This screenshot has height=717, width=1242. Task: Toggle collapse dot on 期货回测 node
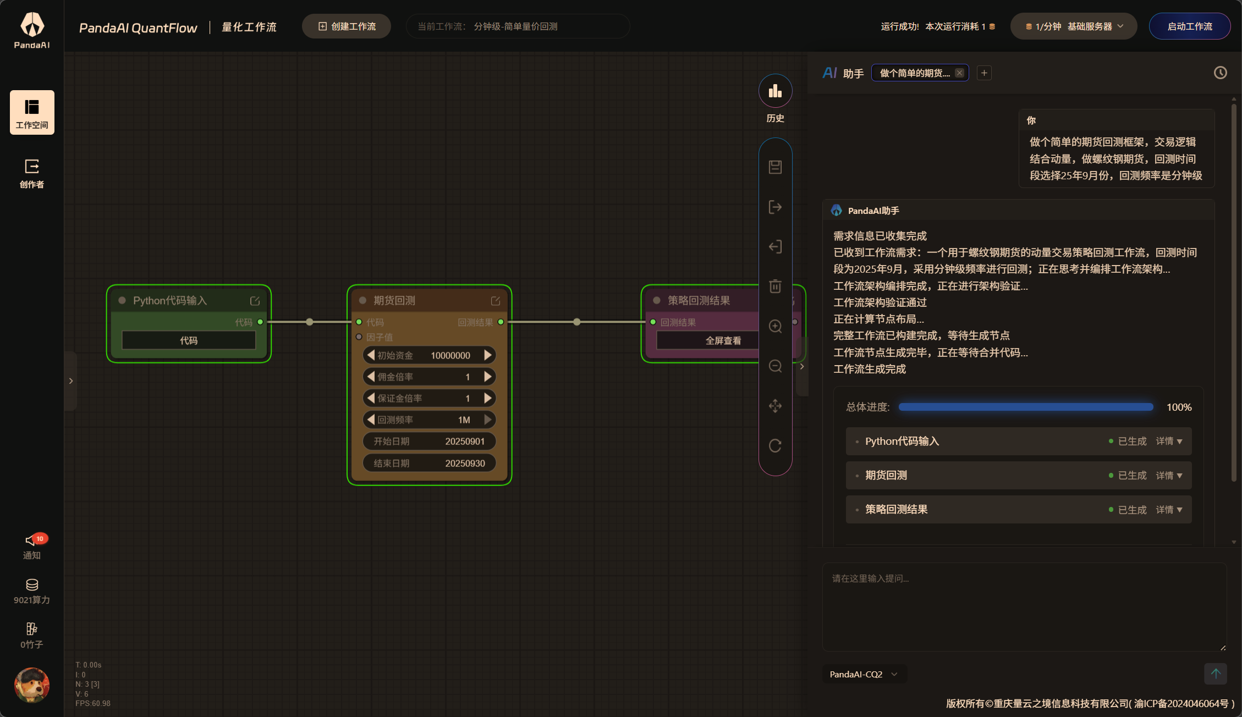pos(362,300)
